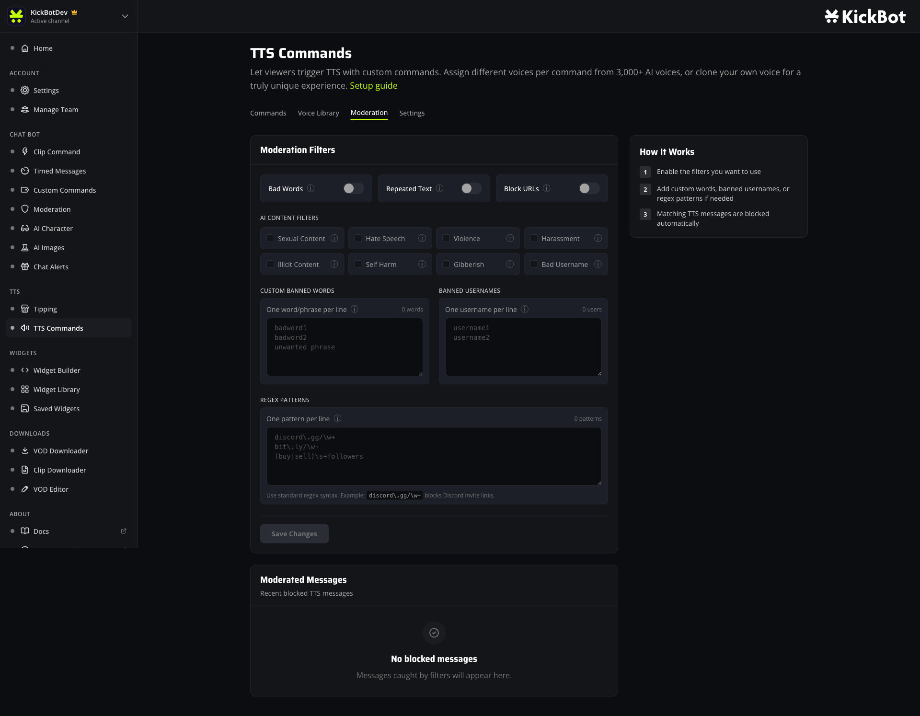Click the KickBotDev channel avatar
The image size is (920, 716).
coord(16,16)
